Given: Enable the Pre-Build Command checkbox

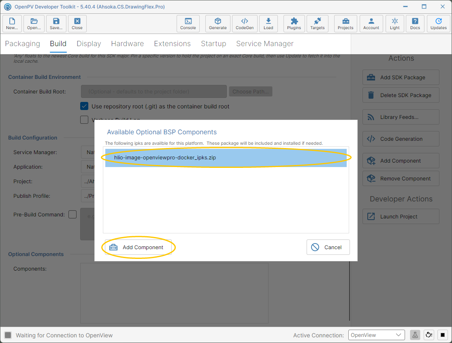Looking at the screenshot, I should (x=72, y=214).
